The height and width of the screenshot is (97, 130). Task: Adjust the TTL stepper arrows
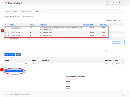coord(123,64)
